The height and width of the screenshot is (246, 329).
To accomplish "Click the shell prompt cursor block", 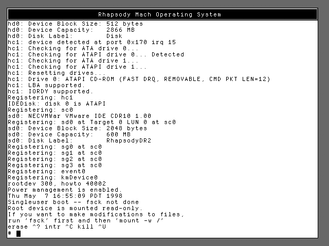I will coord(19,234).
